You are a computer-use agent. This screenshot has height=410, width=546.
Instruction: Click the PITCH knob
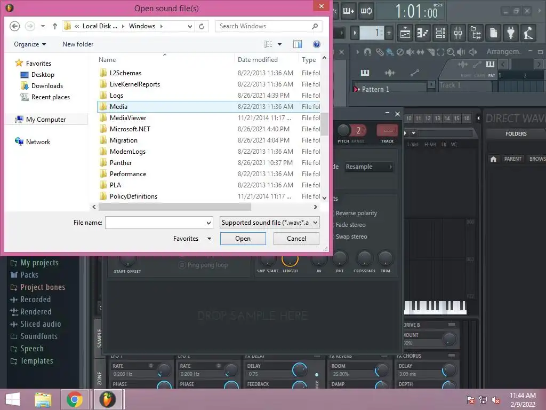click(x=343, y=130)
